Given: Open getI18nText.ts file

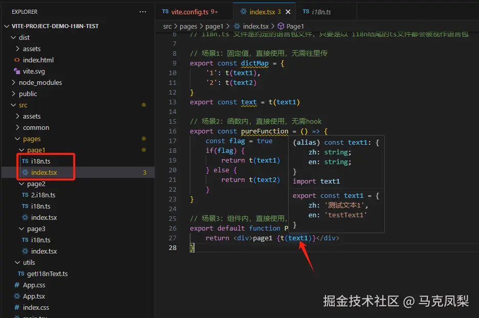Looking at the screenshot, I should pyautogui.click(x=48, y=274).
